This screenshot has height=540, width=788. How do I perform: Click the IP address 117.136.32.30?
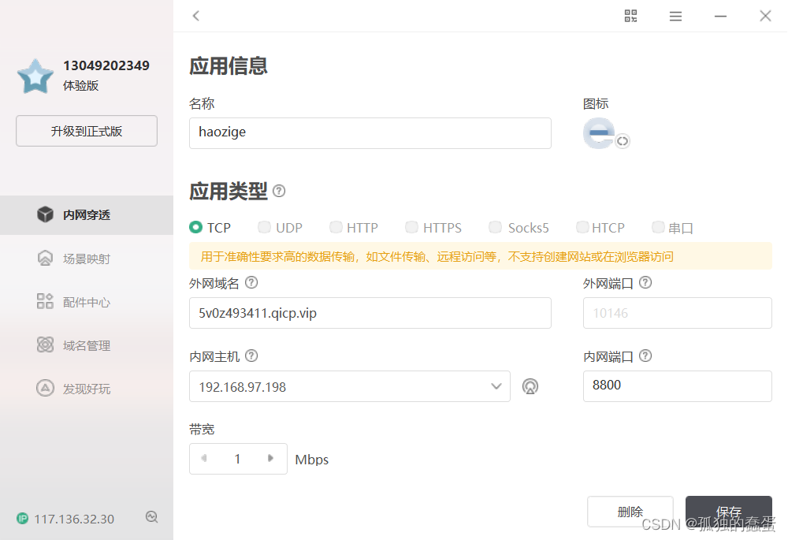pyautogui.click(x=74, y=519)
